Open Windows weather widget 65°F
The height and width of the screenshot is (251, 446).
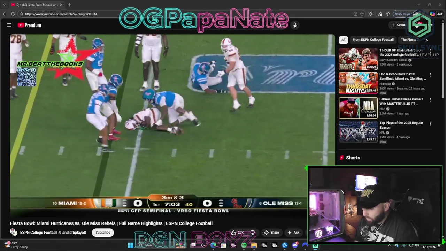[x=16, y=245]
